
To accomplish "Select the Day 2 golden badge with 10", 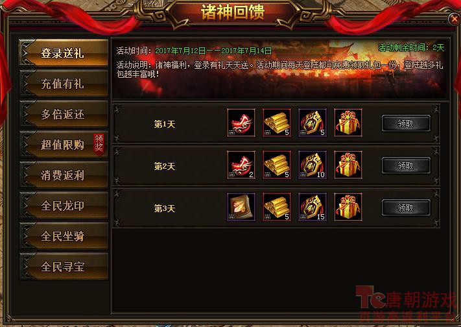I will [x=313, y=165].
